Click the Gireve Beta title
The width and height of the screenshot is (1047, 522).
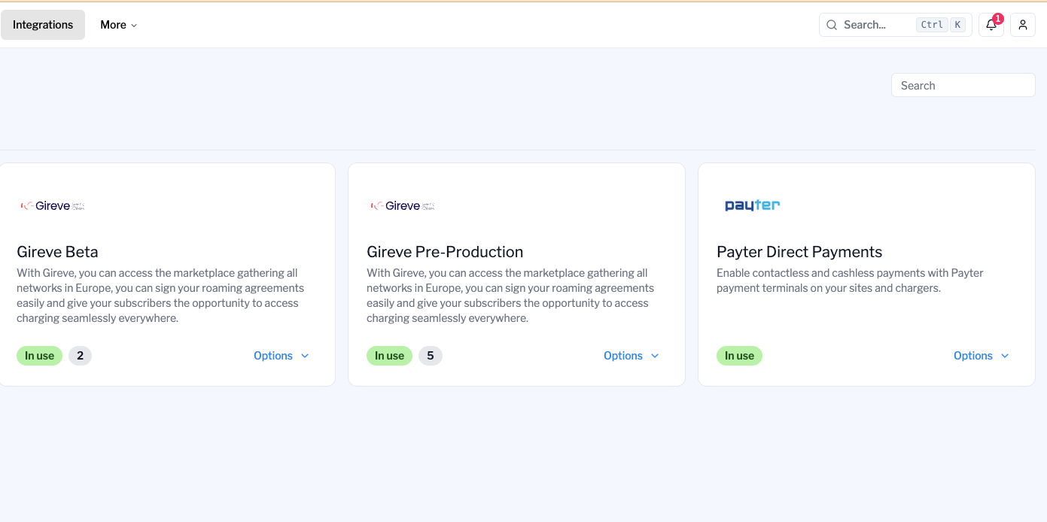[57, 252]
